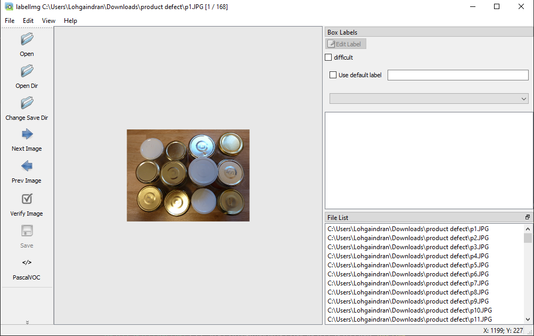Image resolution: width=534 pixels, height=336 pixels.
Task: Select p6.JPG in File List
Action: click(x=408, y=274)
